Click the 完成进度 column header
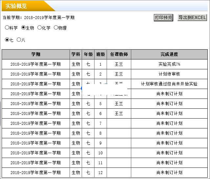Screen dimensions: 210x179 click(169, 54)
